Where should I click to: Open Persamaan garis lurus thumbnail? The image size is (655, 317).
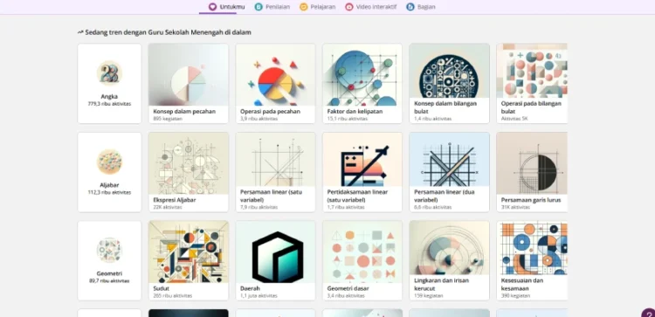click(x=532, y=163)
